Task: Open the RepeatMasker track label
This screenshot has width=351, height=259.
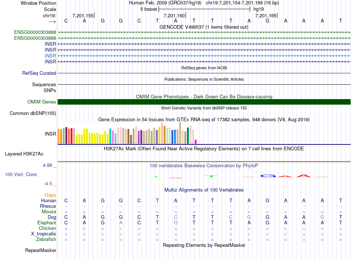Action: click(41, 251)
